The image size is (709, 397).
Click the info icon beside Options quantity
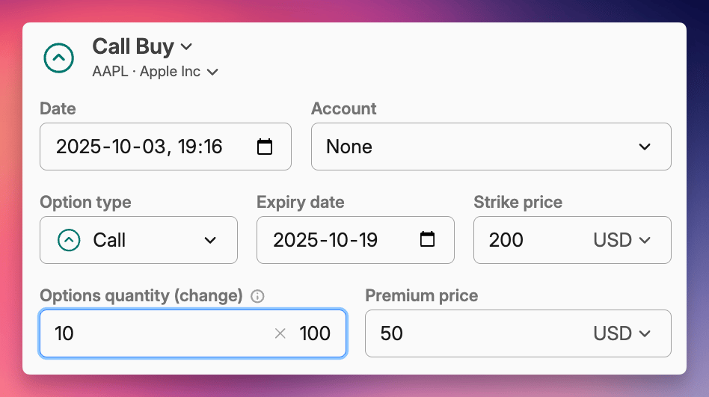pos(257,296)
